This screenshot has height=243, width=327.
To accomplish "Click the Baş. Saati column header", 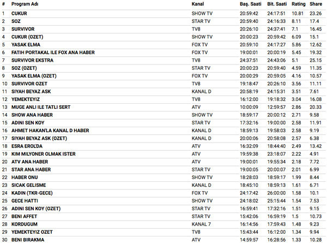I will click(x=251, y=4).
